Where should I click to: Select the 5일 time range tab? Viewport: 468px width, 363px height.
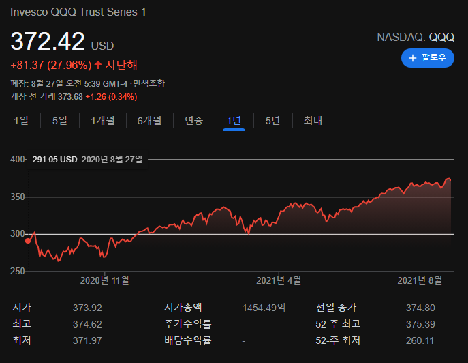(60, 121)
